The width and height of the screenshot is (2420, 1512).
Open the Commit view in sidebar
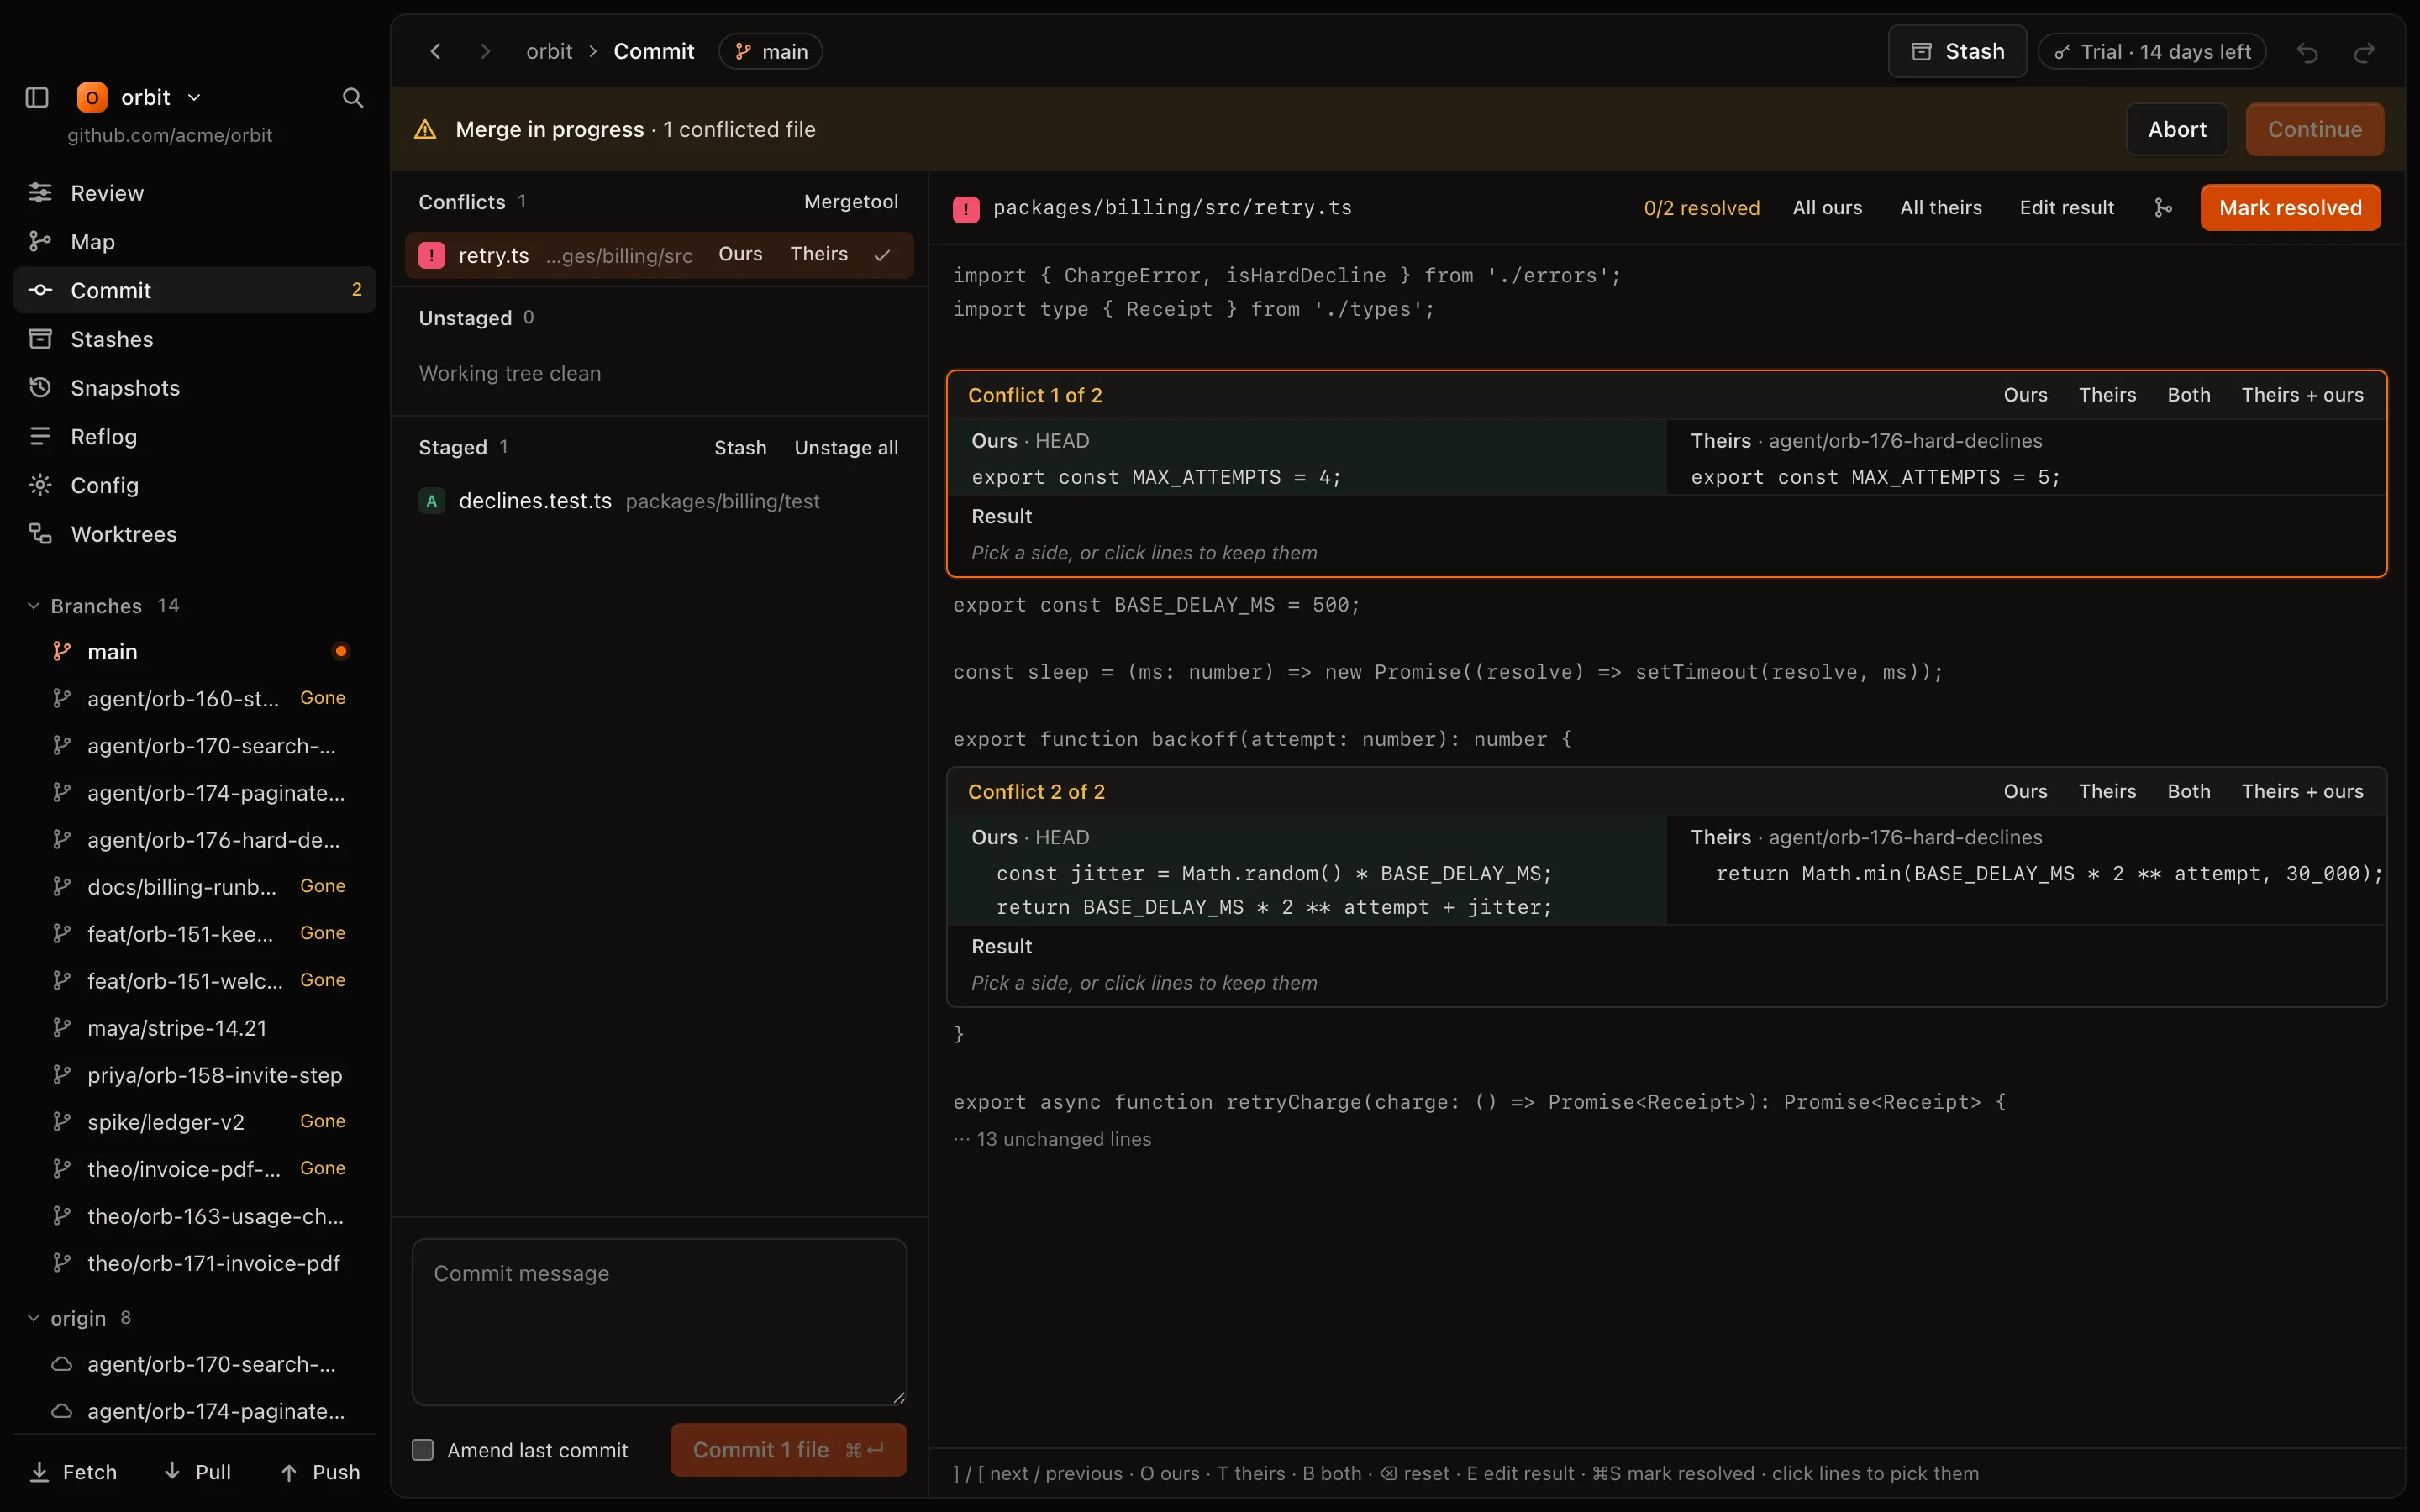tap(195, 290)
